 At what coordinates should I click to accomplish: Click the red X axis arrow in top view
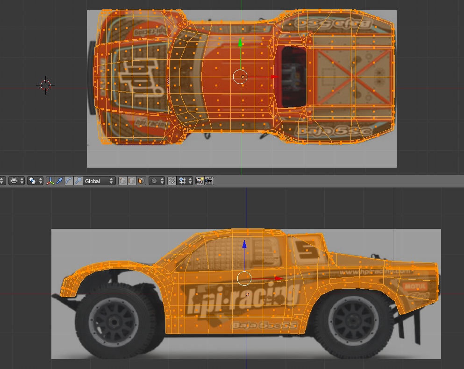coord(274,77)
